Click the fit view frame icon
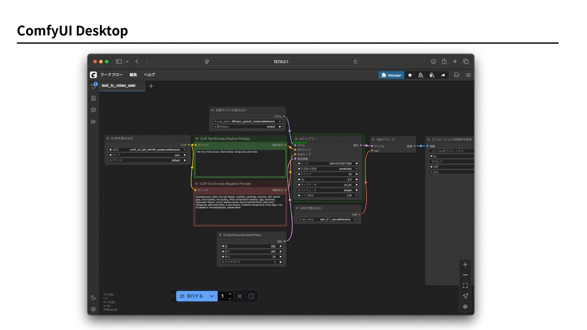Image resolution: width=587 pixels, height=330 pixels. [x=465, y=285]
